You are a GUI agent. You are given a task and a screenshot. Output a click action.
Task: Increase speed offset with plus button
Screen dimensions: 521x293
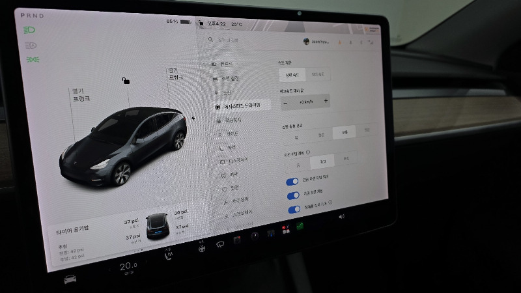tap(326, 101)
